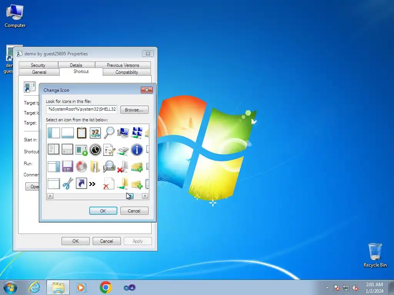Image resolution: width=394 pixels, height=295 pixels.
Task: Click the Action Center flag tray icon
Action: pyautogui.click(x=337, y=288)
